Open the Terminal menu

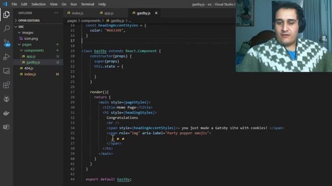pos(88,4)
